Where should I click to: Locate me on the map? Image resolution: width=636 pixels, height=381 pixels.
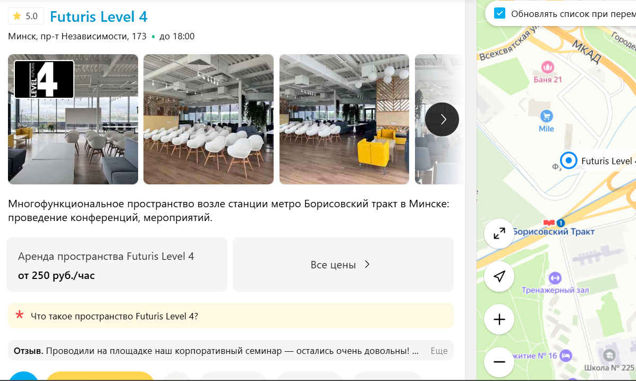(499, 276)
